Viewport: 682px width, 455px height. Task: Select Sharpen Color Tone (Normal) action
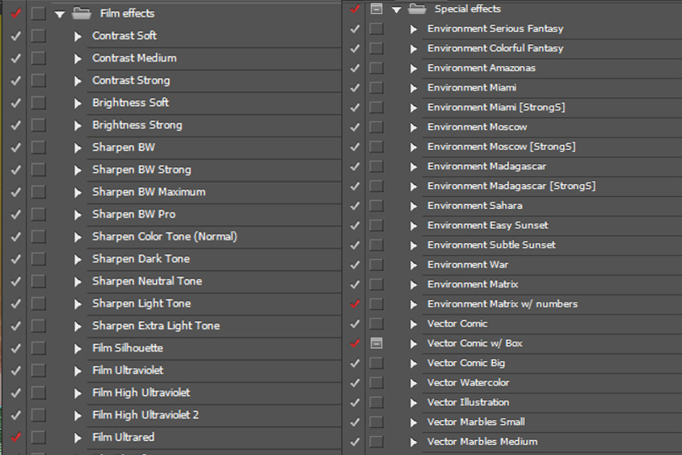click(165, 237)
